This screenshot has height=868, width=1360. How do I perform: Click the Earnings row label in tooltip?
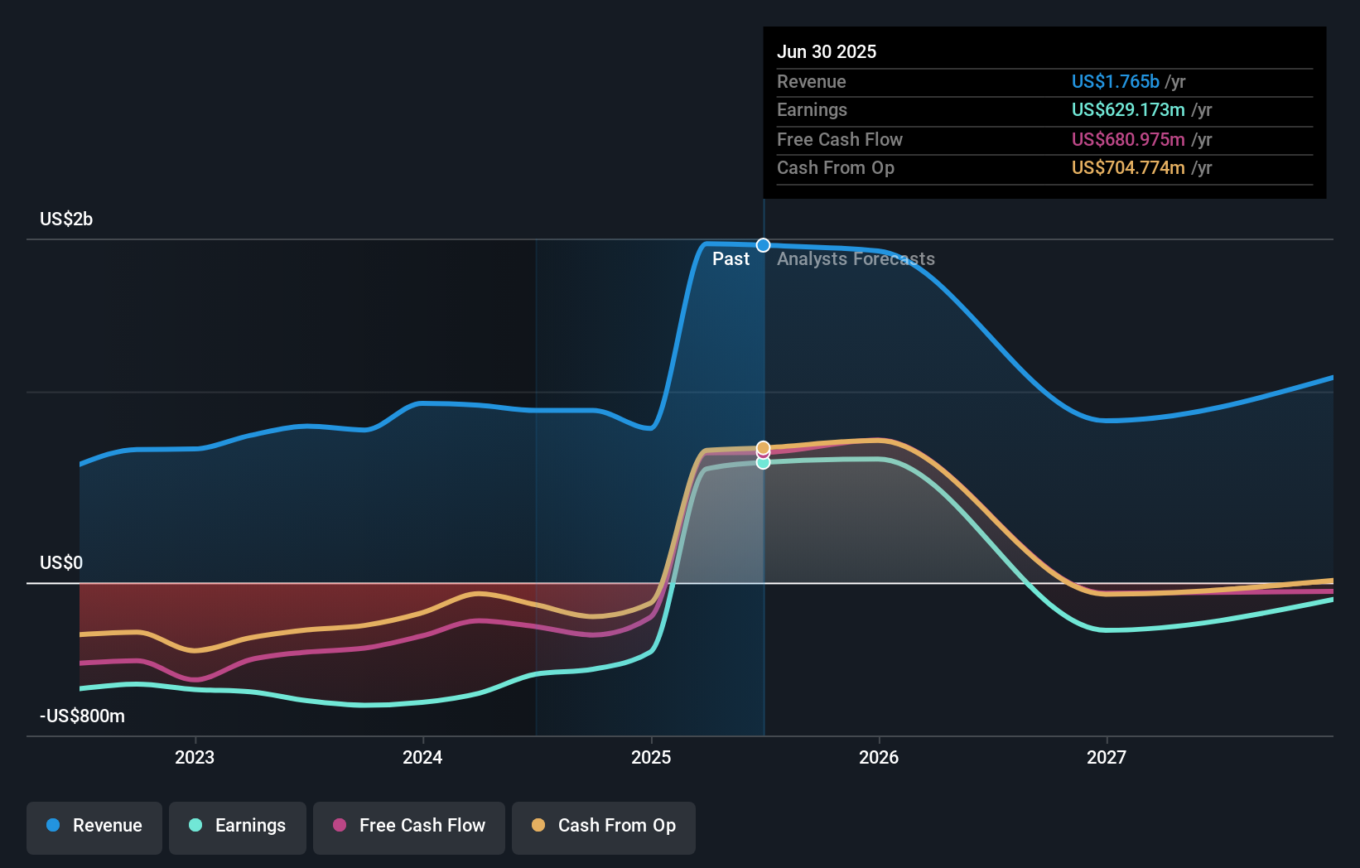point(812,109)
